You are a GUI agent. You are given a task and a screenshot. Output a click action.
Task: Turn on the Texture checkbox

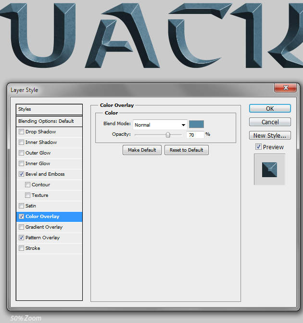click(28, 195)
